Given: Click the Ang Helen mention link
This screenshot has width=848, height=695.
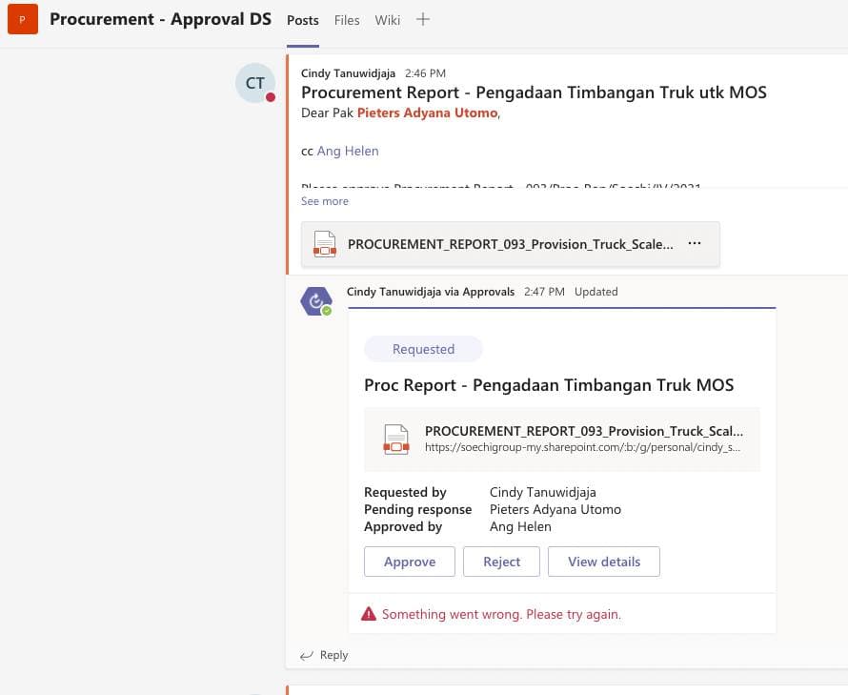Looking at the screenshot, I should 348,151.
